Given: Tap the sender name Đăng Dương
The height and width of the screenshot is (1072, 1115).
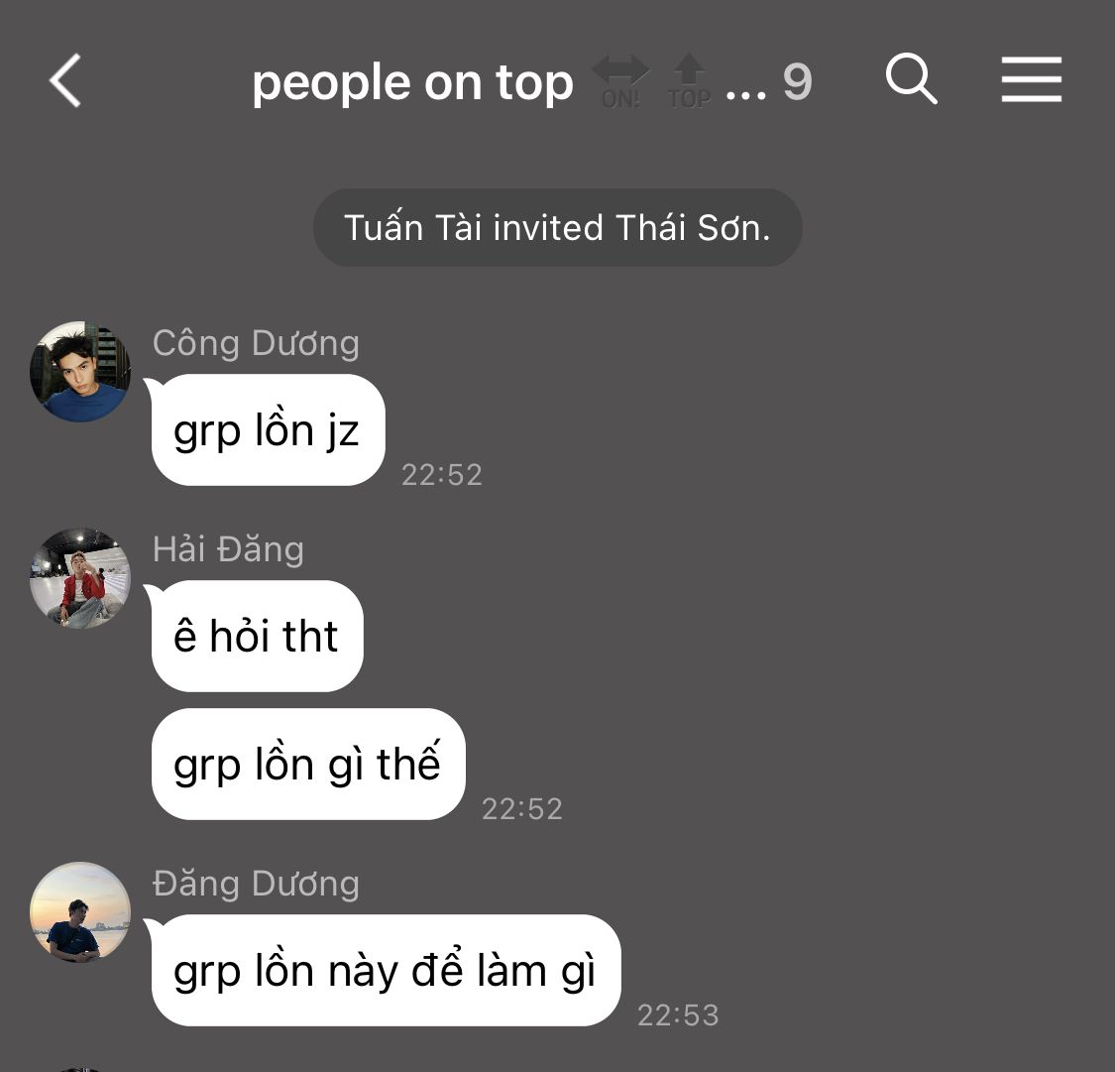Looking at the screenshot, I should pos(256,885).
